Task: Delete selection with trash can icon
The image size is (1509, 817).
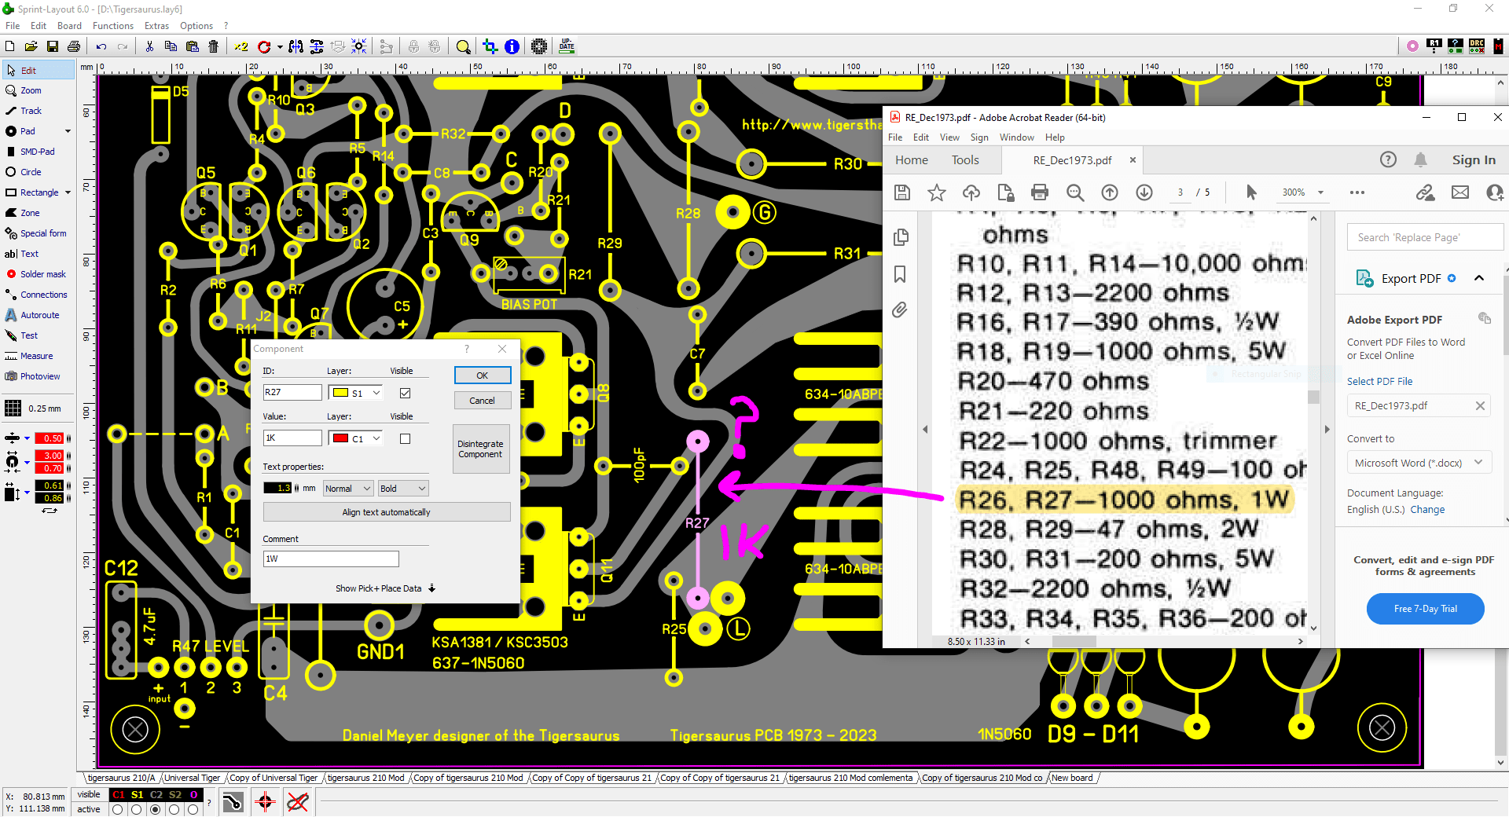Action: [x=213, y=46]
